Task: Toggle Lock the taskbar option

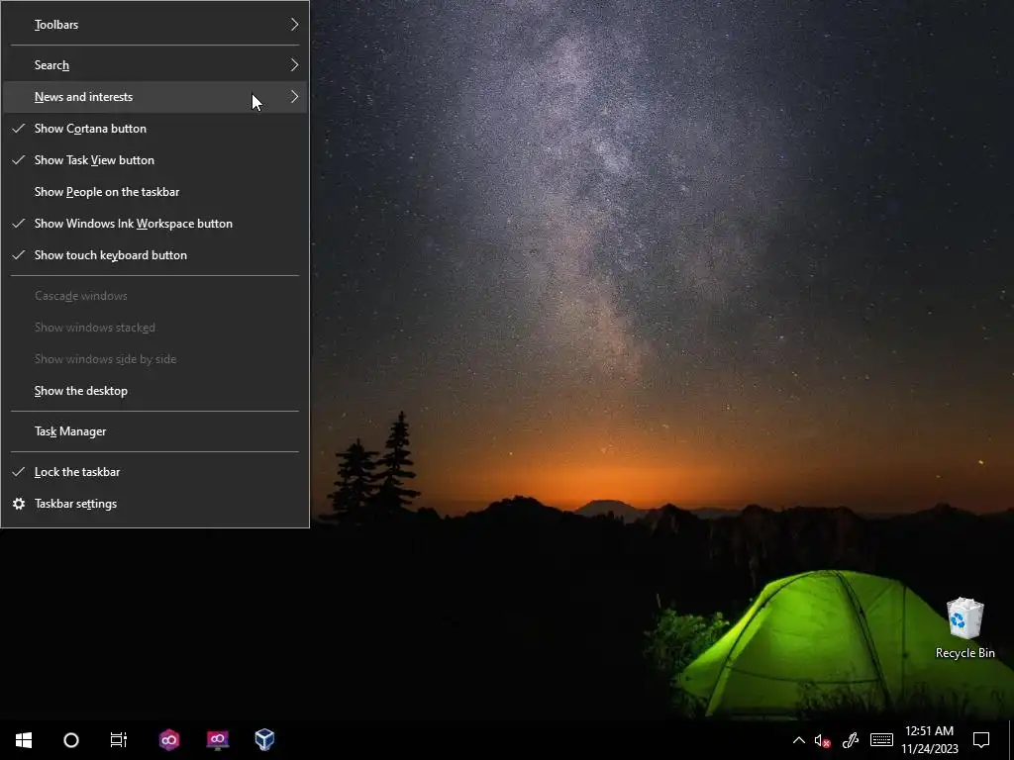Action: click(155, 472)
